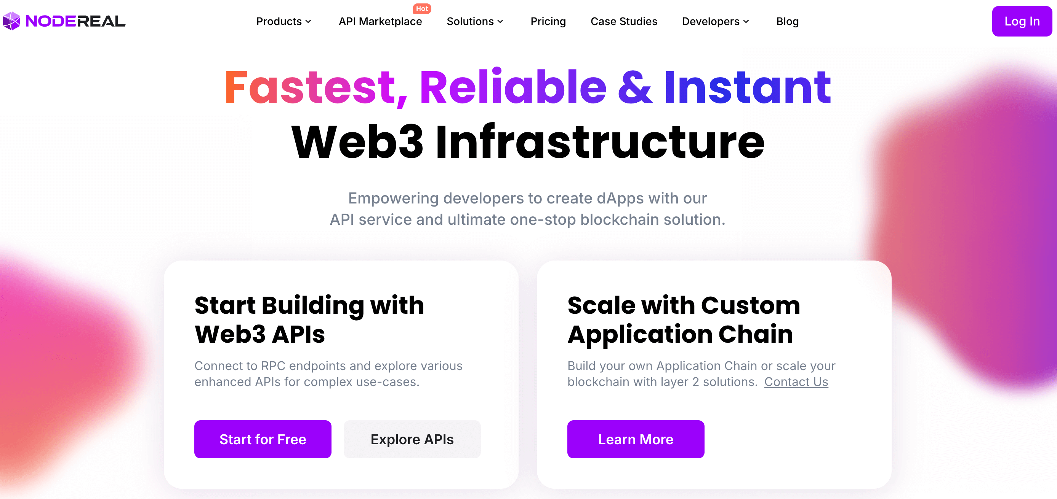The height and width of the screenshot is (499, 1057).
Task: Click the Web3 Infrastructure headline
Action: pyautogui.click(x=528, y=141)
